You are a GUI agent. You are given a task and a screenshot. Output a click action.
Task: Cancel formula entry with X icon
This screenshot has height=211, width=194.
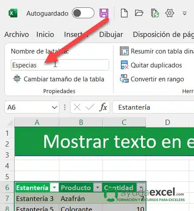[x=77, y=107]
